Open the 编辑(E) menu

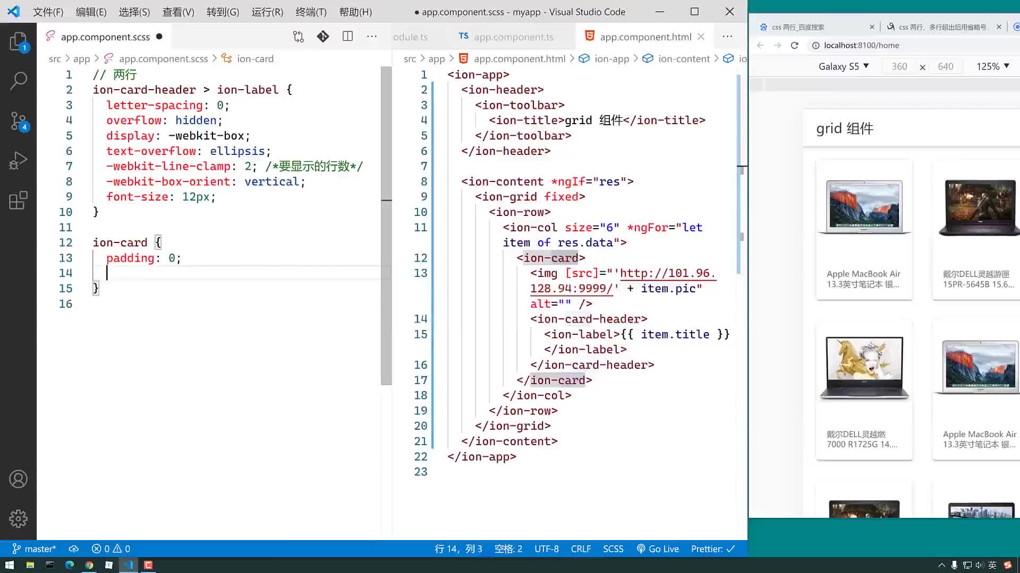(91, 12)
